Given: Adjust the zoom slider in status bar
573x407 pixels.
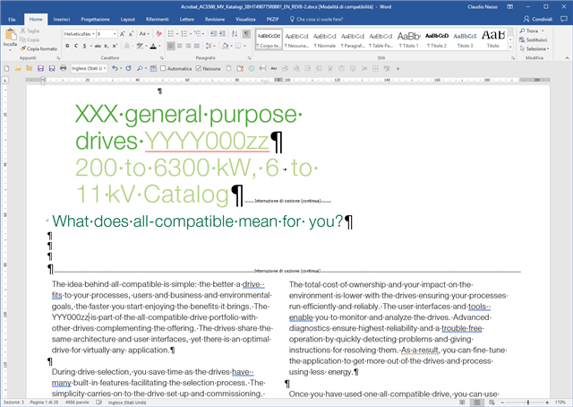Looking at the screenshot, I should point(527,403).
